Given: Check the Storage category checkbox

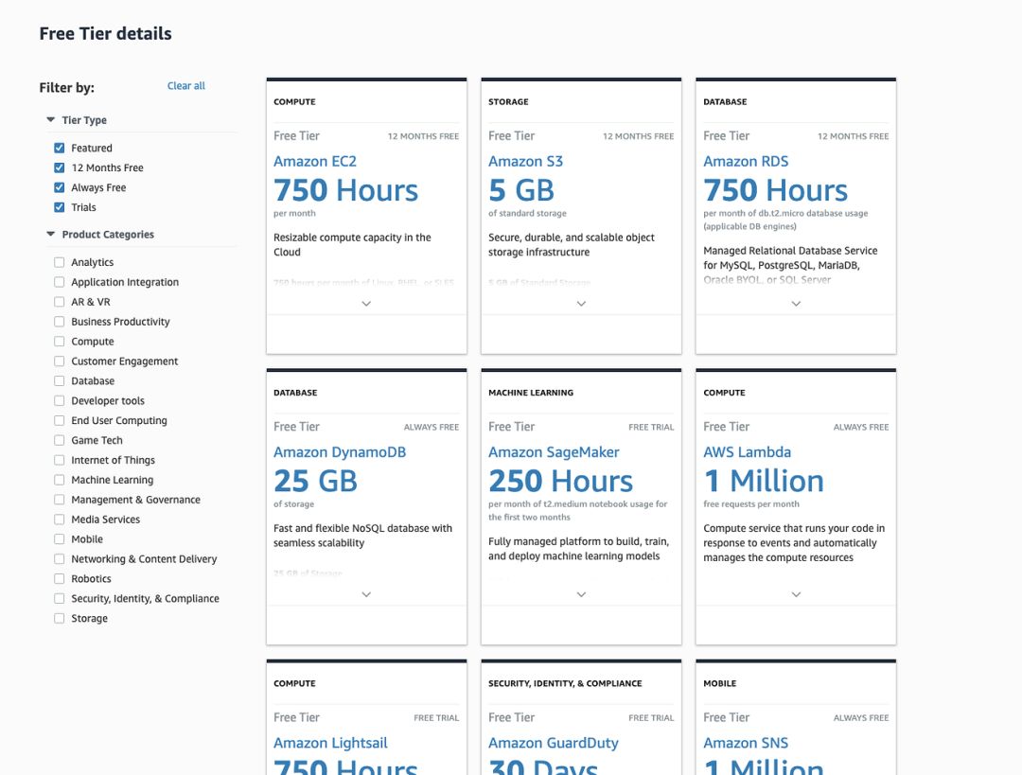Looking at the screenshot, I should click(60, 618).
